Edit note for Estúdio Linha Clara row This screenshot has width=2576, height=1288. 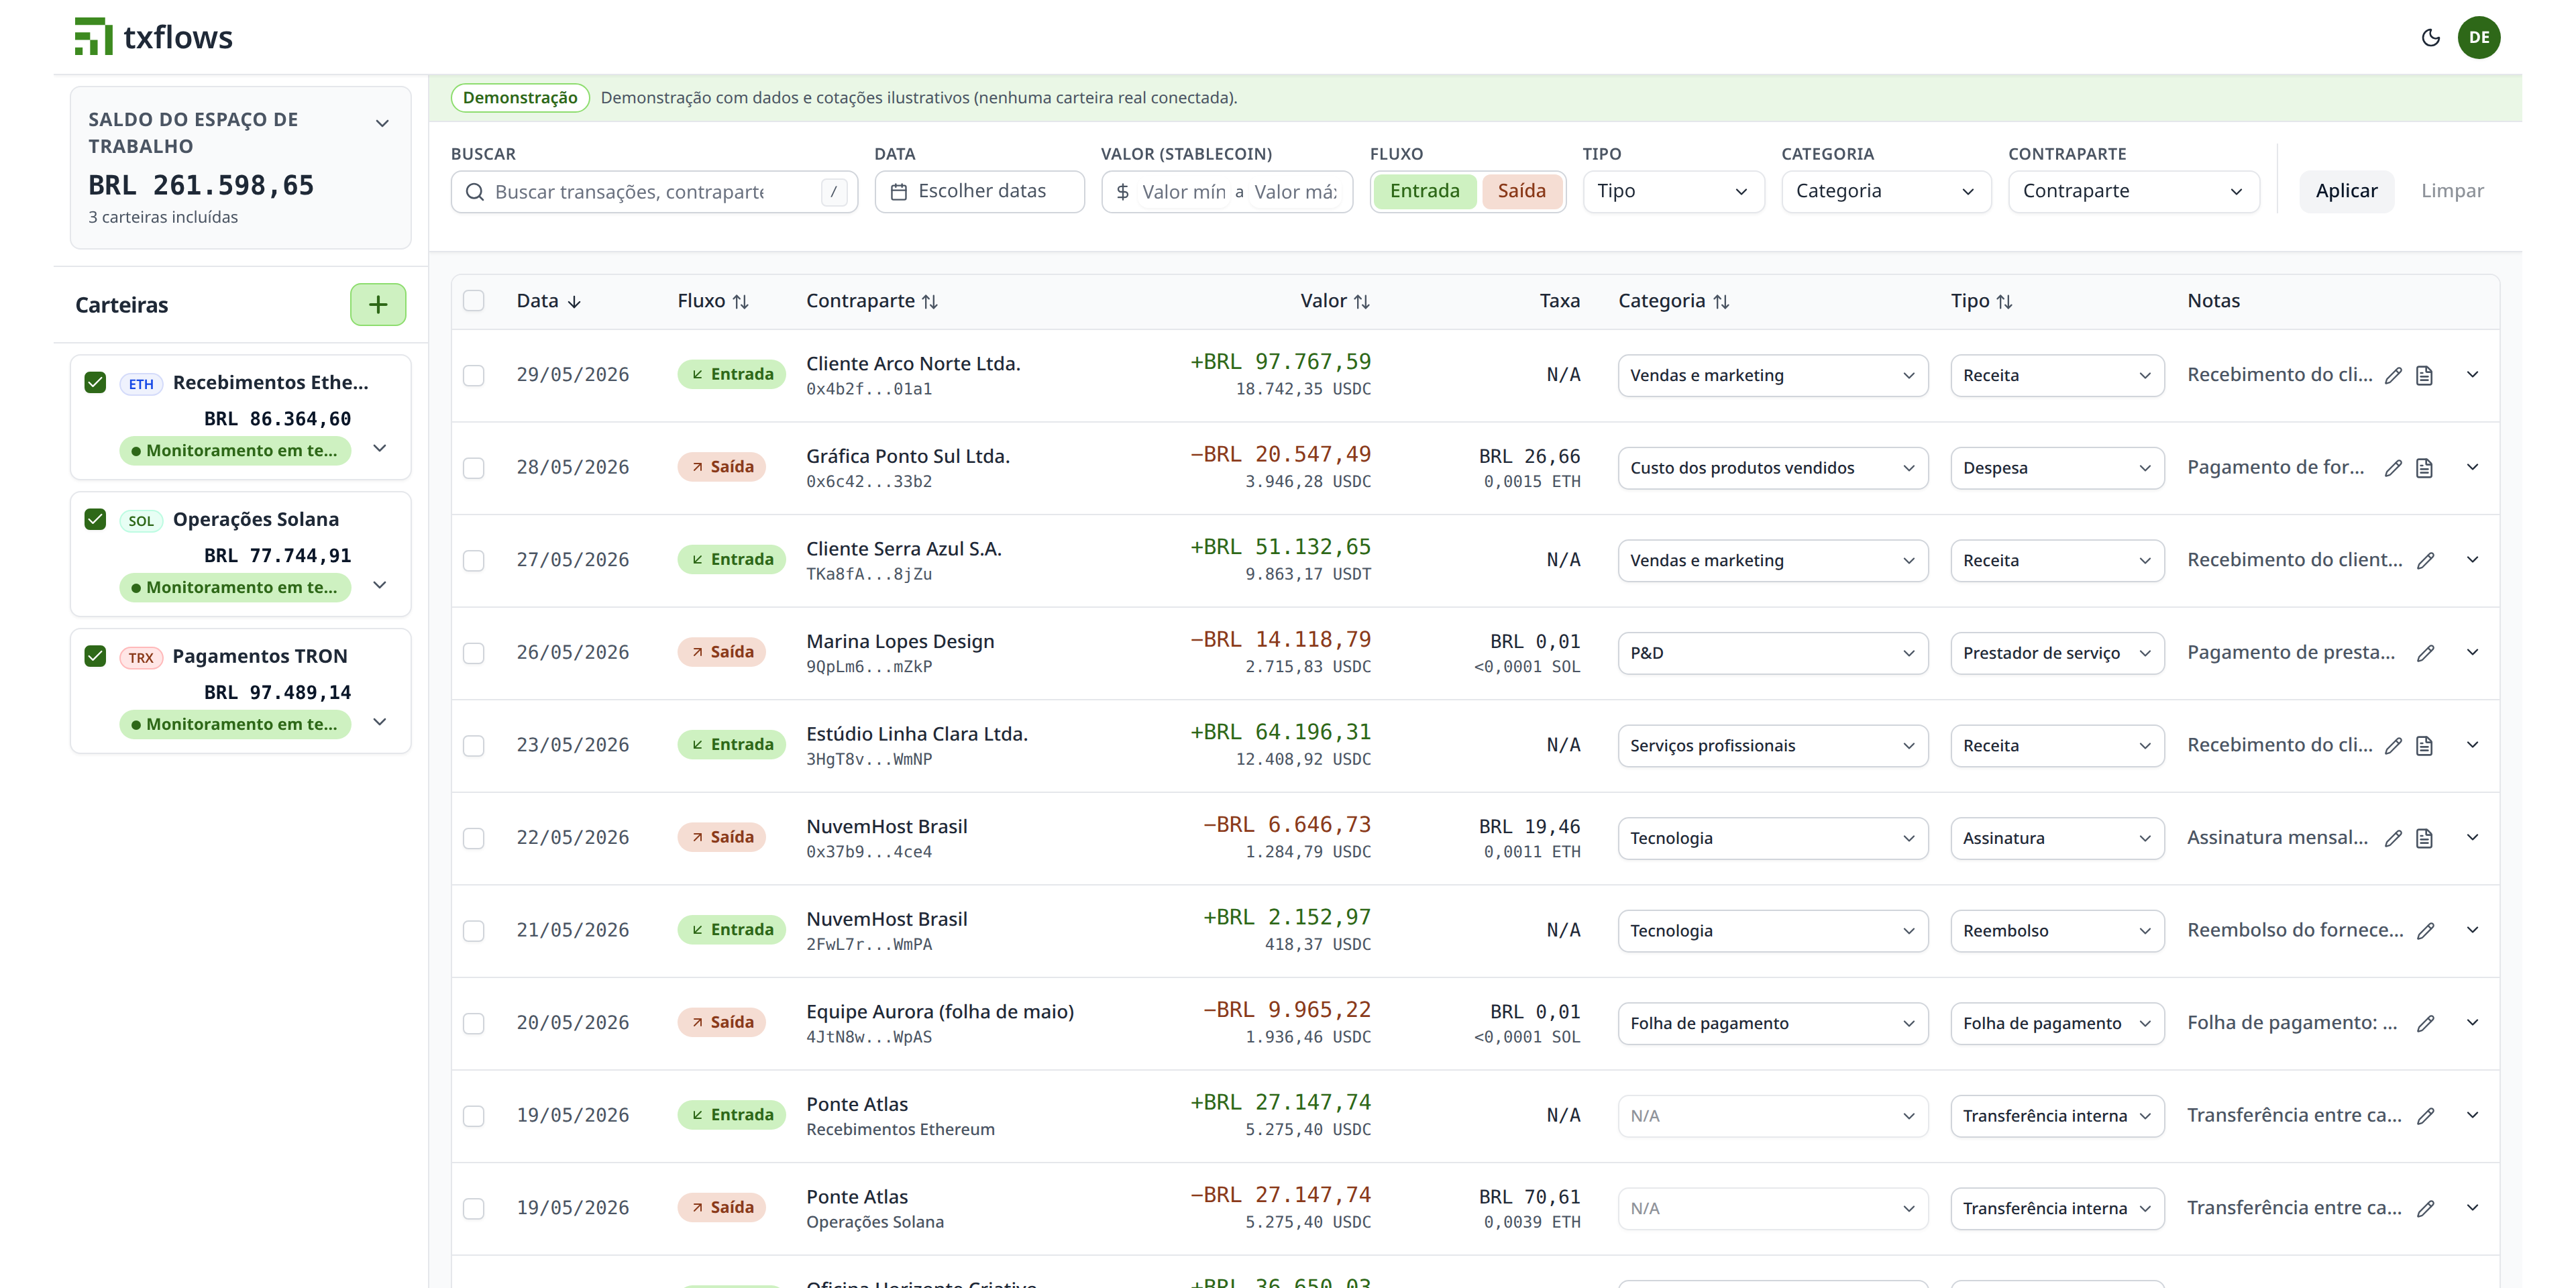tap(2393, 745)
